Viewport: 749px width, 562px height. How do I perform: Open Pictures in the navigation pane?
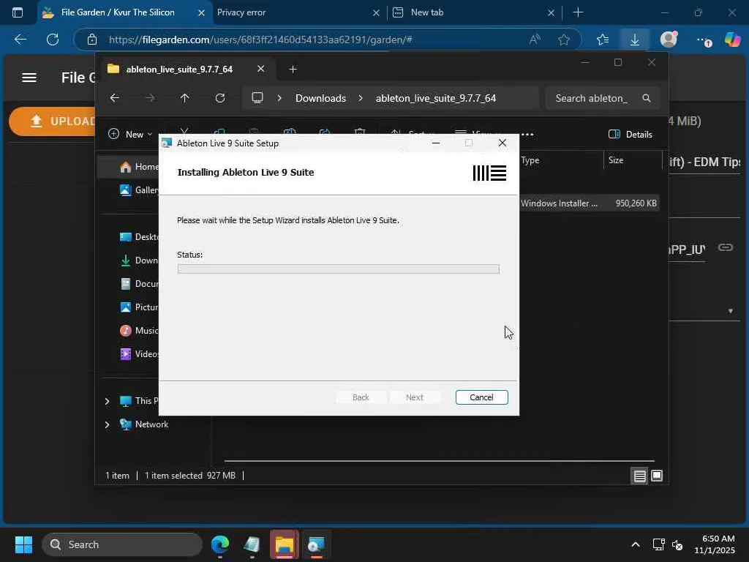138,307
